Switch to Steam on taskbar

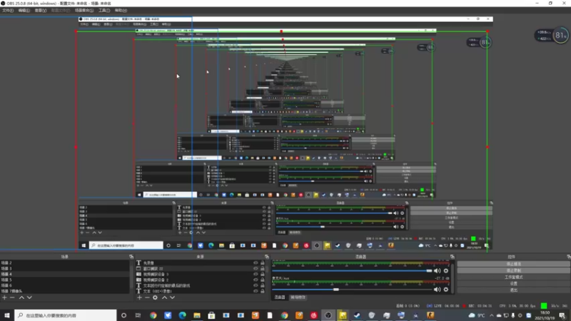pyautogui.click(x=358, y=315)
